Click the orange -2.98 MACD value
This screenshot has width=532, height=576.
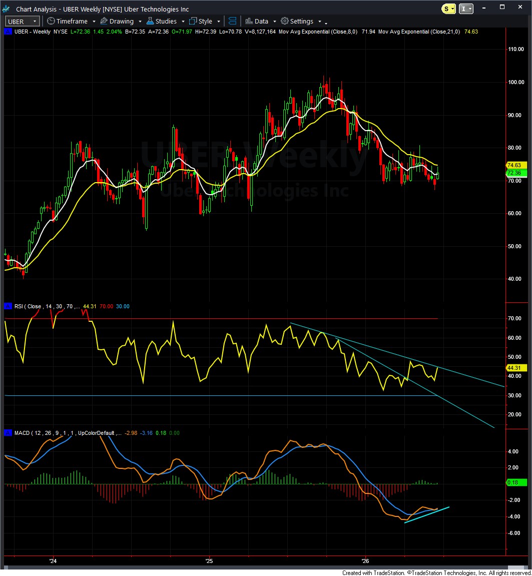pyautogui.click(x=131, y=433)
